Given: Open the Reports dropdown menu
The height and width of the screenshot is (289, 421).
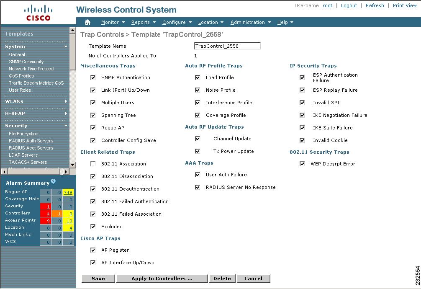Looking at the screenshot, I should 144,22.
